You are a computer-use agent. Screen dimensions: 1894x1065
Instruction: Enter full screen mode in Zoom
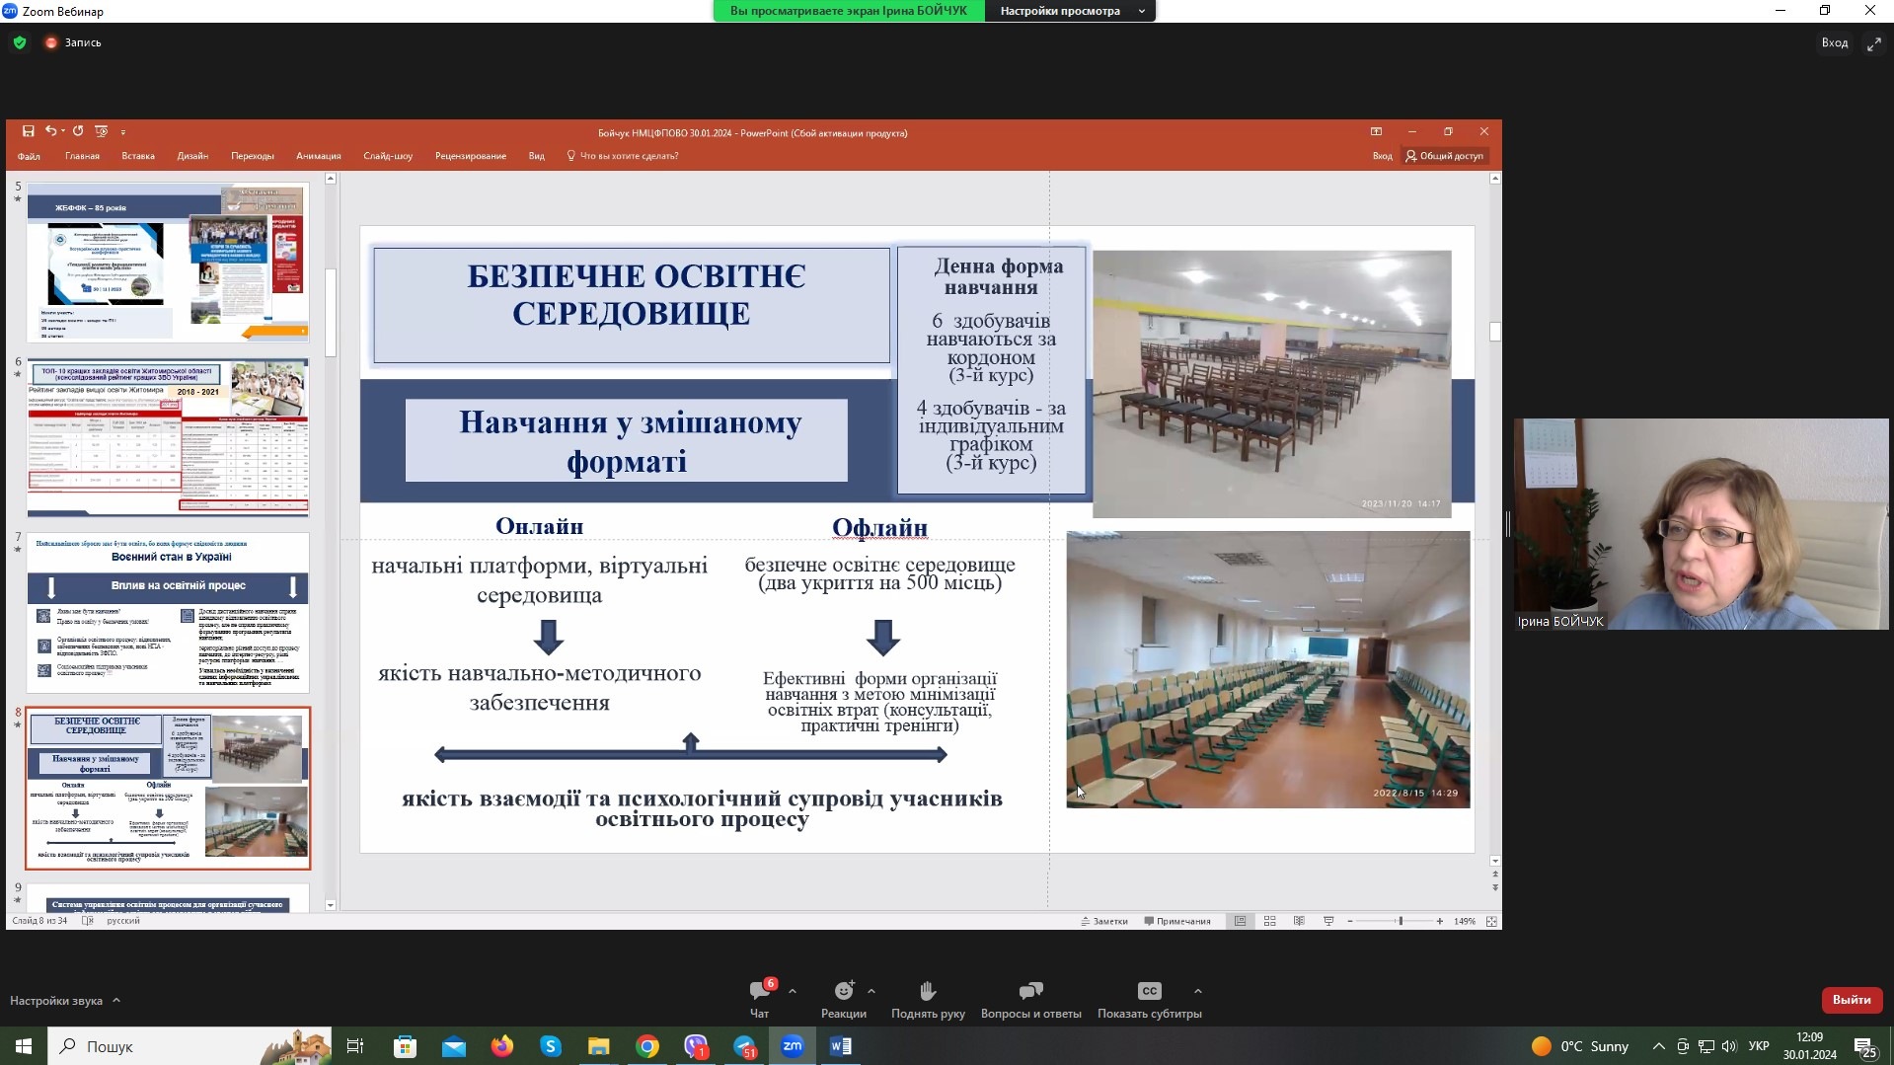click(1873, 43)
